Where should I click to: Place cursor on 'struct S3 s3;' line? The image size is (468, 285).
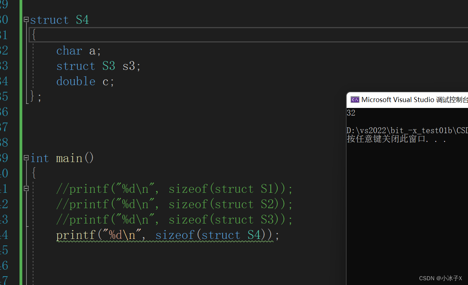coord(98,66)
